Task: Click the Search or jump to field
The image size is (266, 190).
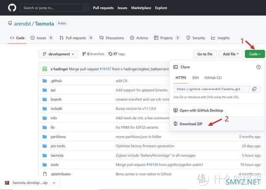Action: [54, 8]
